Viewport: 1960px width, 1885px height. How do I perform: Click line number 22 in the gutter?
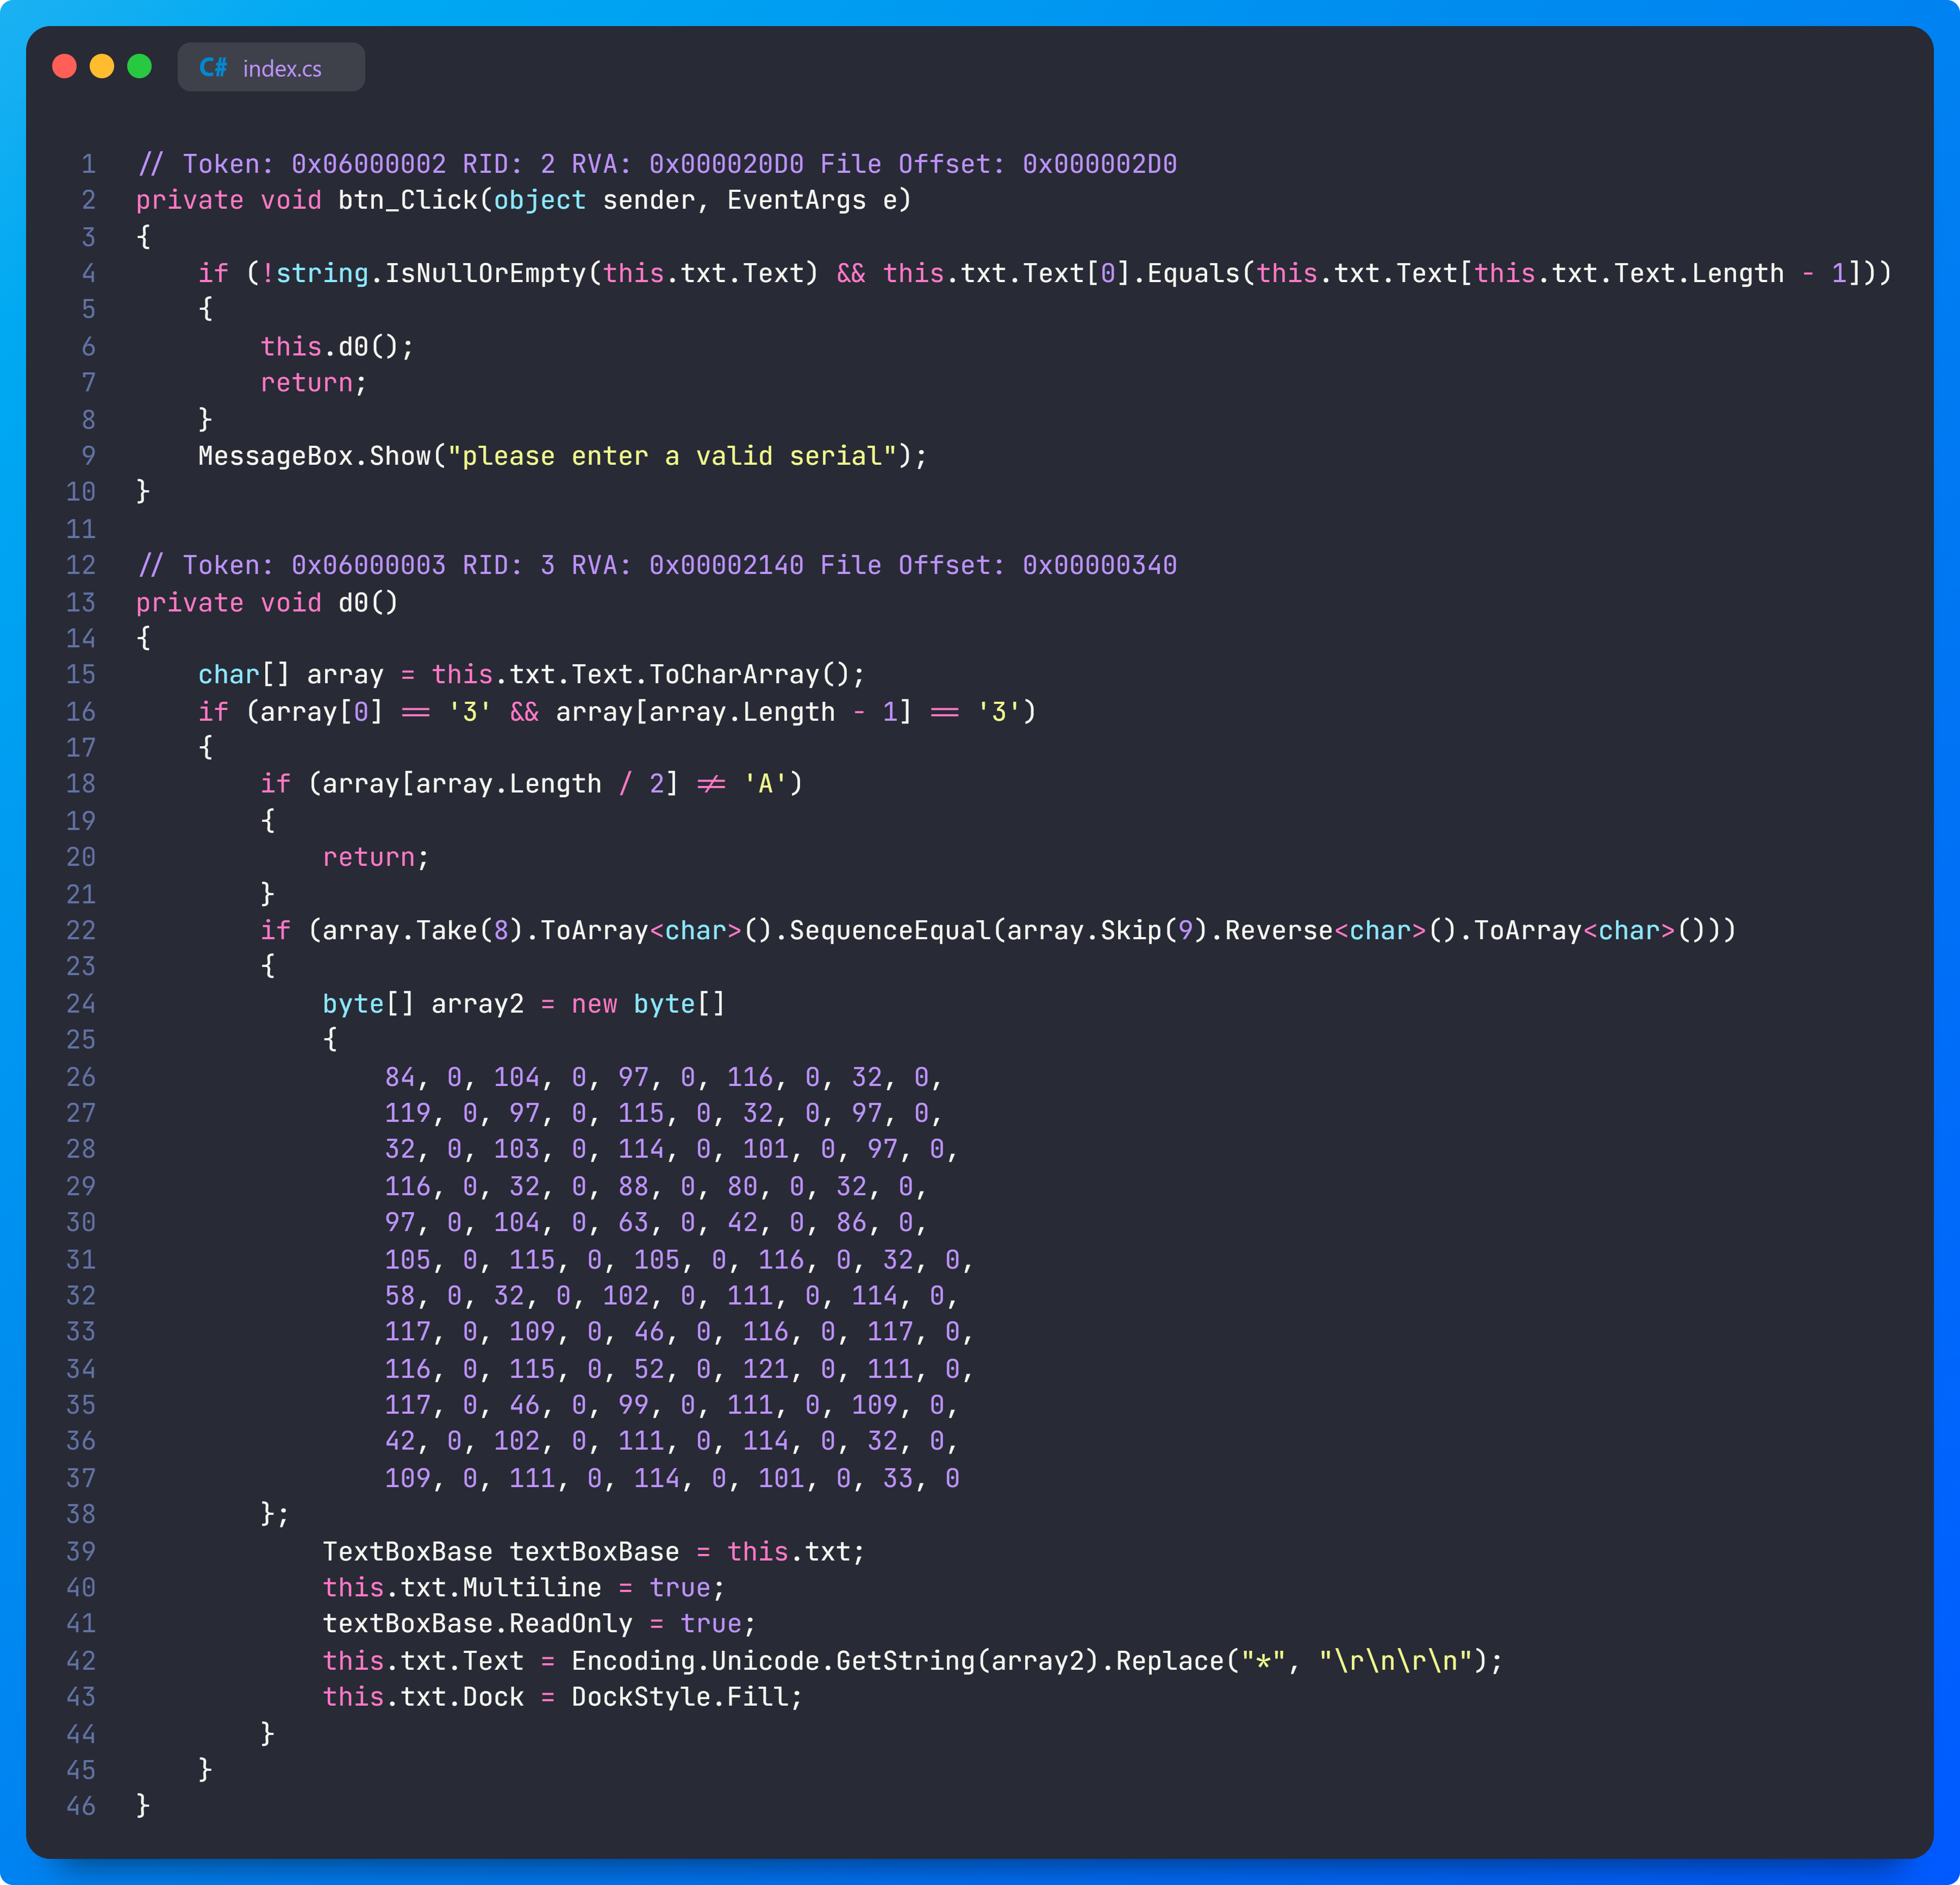[81, 930]
